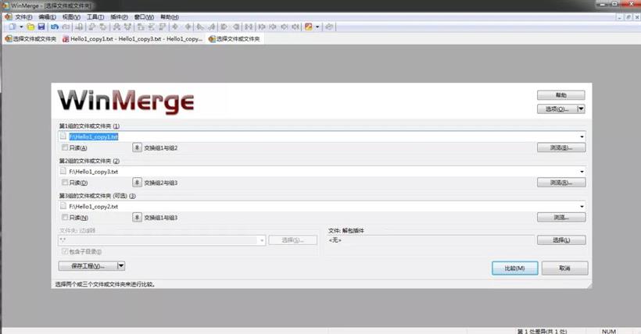Click the last Refresh toolbar icon

(330, 27)
